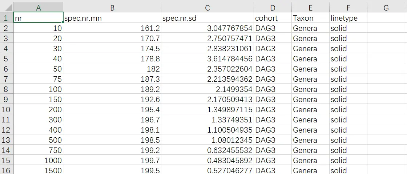Pick the column F header
Screen dimensions: 407x174
[x=348, y=7]
